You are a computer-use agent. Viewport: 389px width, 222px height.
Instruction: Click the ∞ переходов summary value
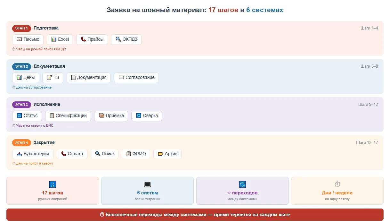[x=242, y=193]
